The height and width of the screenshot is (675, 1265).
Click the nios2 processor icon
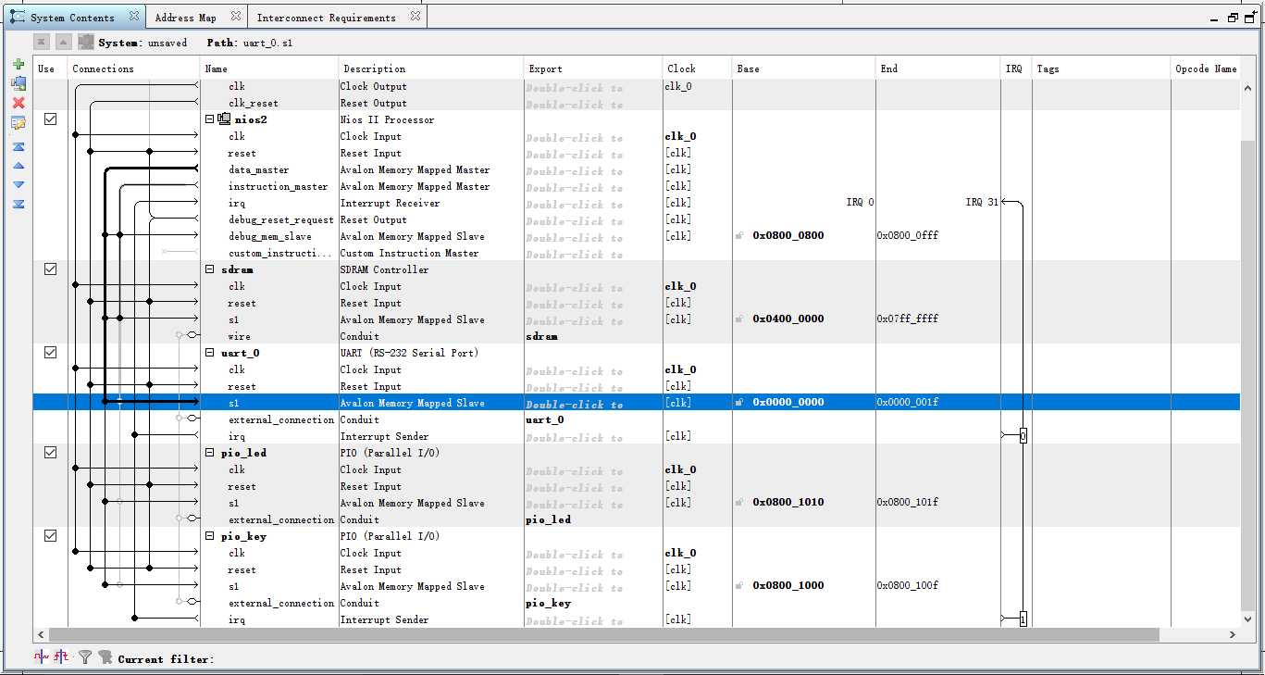224,119
